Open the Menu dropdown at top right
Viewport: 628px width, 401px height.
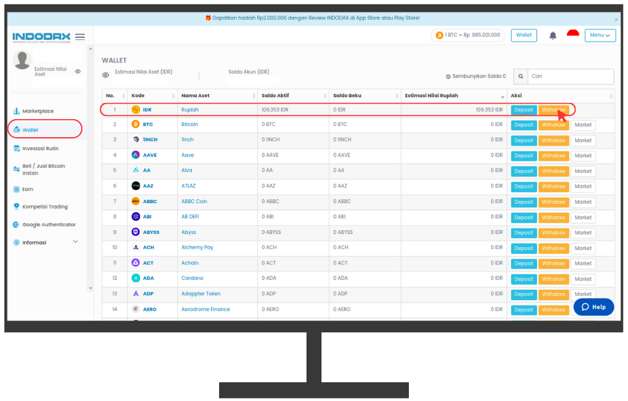click(x=600, y=35)
